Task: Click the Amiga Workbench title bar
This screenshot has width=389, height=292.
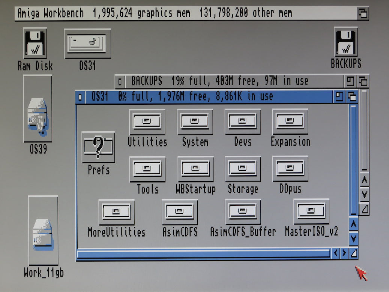Action: click(x=186, y=13)
